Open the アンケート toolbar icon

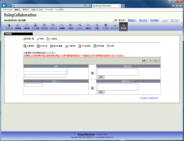[x=79, y=26]
